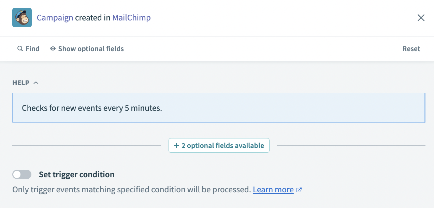Enable the Set trigger condition switch

(22, 175)
